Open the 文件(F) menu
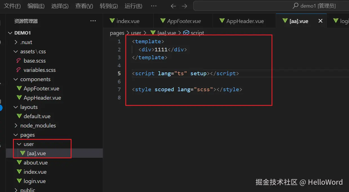This screenshot has height=192, width=349. tap(13, 6)
